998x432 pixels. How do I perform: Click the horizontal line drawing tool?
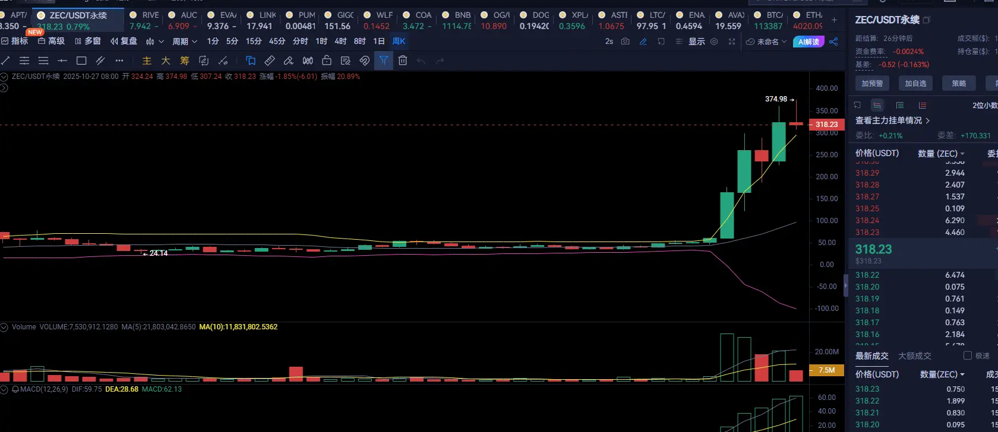tap(62, 61)
